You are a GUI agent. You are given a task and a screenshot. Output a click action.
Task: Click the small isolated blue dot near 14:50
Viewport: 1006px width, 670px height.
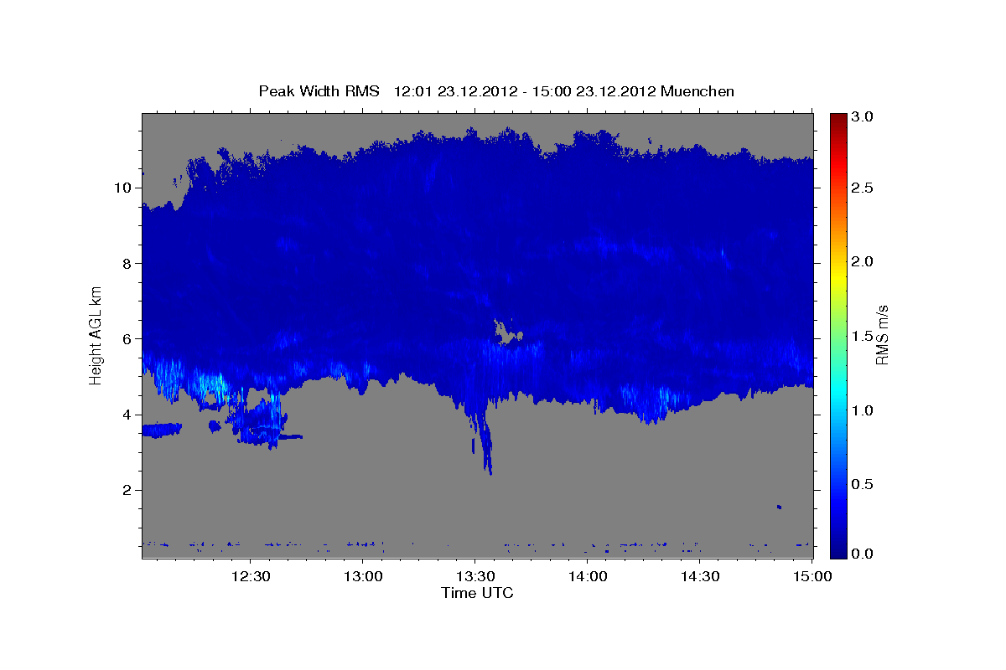click(x=779, y=507)
